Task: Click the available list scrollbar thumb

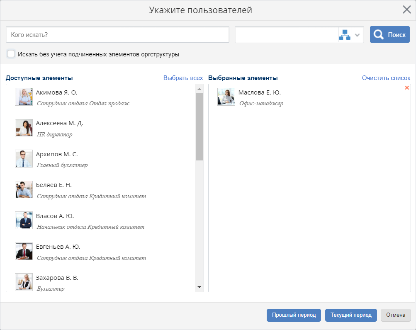Action: tap(199, 126)
